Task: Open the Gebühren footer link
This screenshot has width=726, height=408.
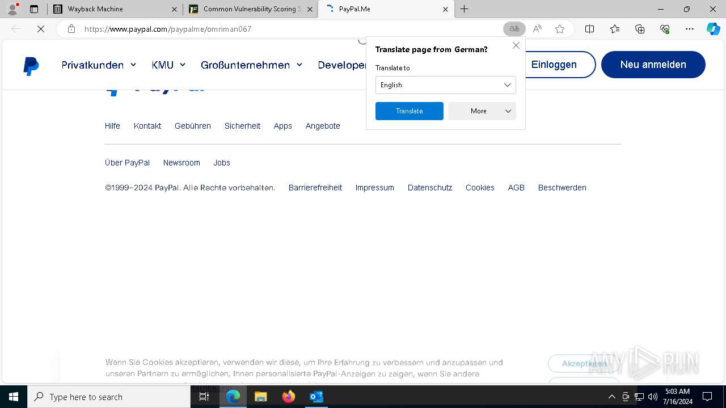Action: (x=193, y=126)
